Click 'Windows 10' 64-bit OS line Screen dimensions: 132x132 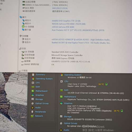pos(79,78)
